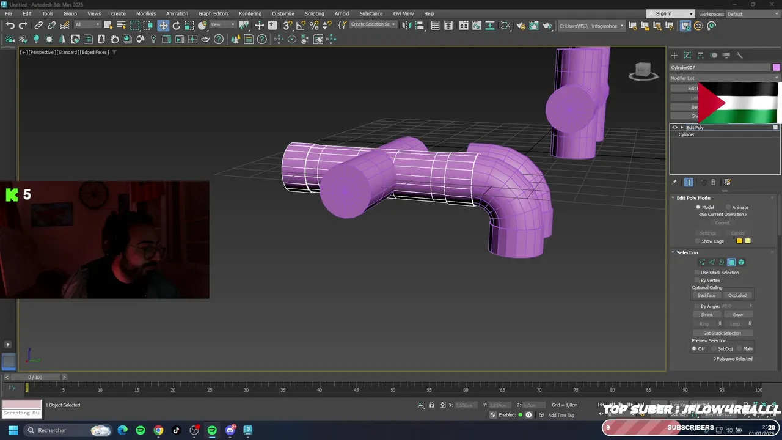Image resolution: width=782 pixels, height=440 pixels.
Task: Open Render Setup dialog
Action: tap(521, 25)
